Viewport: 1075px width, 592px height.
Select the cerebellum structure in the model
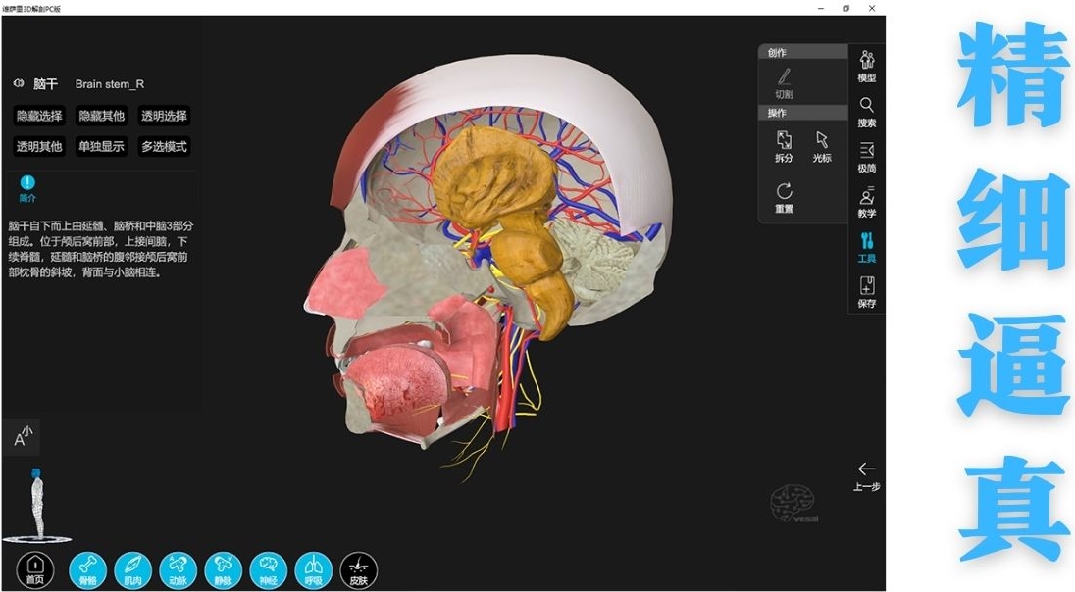[x=596, y=261]
